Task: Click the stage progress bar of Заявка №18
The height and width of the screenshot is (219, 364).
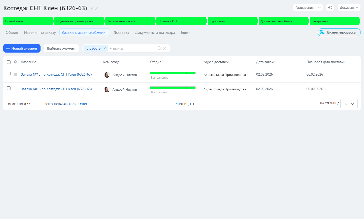Action: coord(173,73)
